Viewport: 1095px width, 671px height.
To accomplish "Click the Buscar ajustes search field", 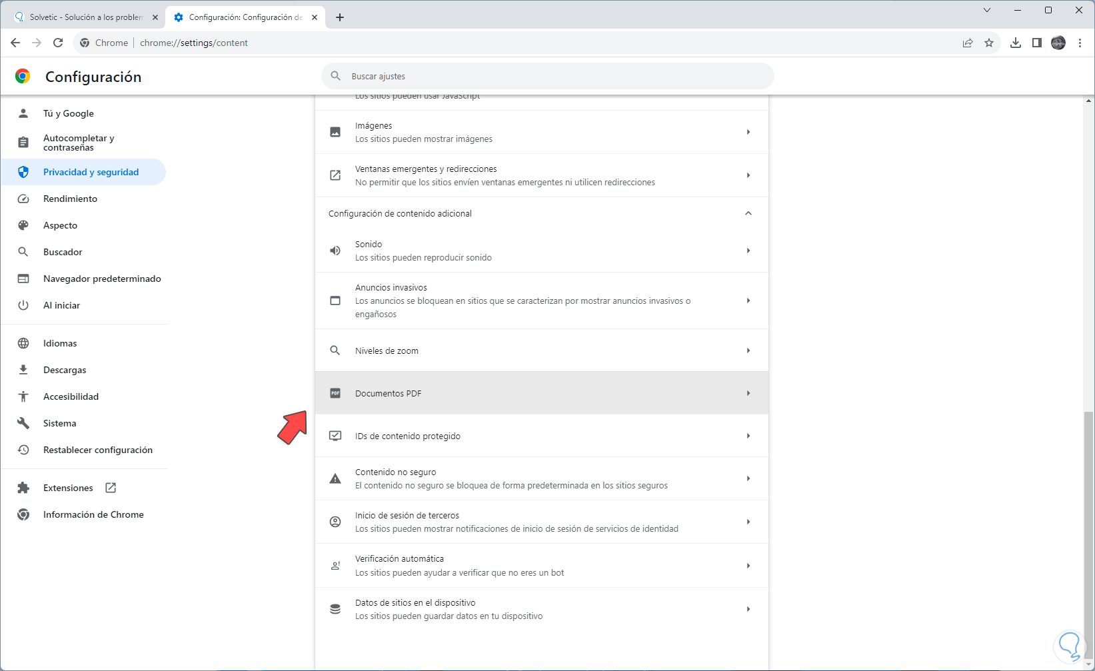I will (548, 76).
